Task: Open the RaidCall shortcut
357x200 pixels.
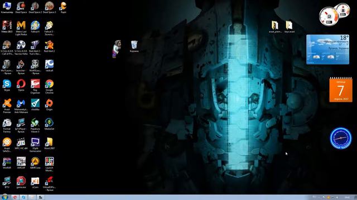Action: click(x=49, y=66)
